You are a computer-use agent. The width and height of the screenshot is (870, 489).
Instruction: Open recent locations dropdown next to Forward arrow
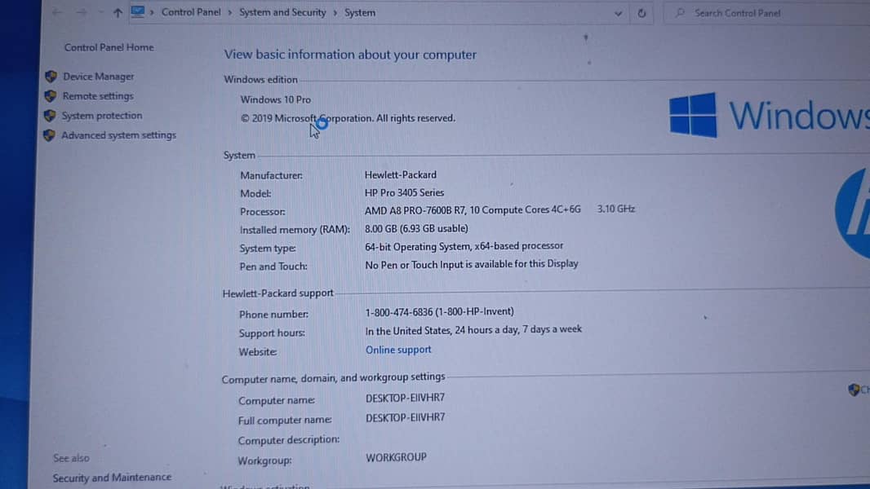(100, 12)
